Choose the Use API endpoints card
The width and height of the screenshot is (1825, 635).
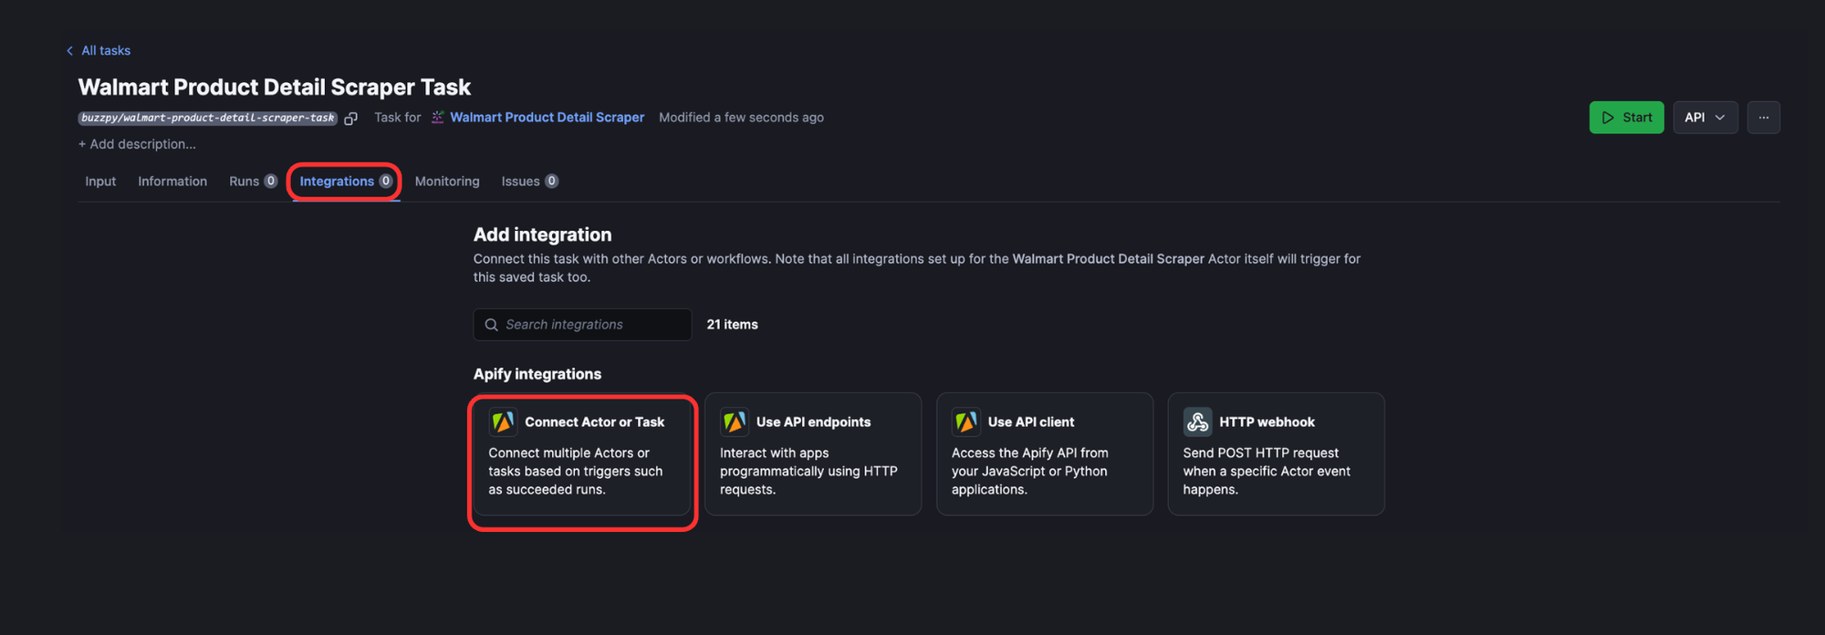[x=813, y=454]
